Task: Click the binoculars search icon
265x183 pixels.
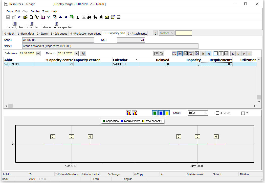Action: click(x=89, y=17)
